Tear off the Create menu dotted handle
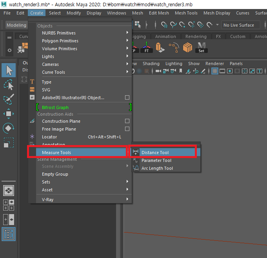The height and width of the screenshot is (258, 267). point(80,20)
